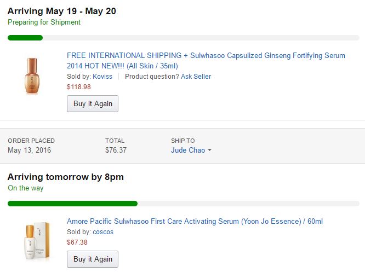Click the On the way status text
This screenshot has height=278, width=365.
tap(26, 188)
